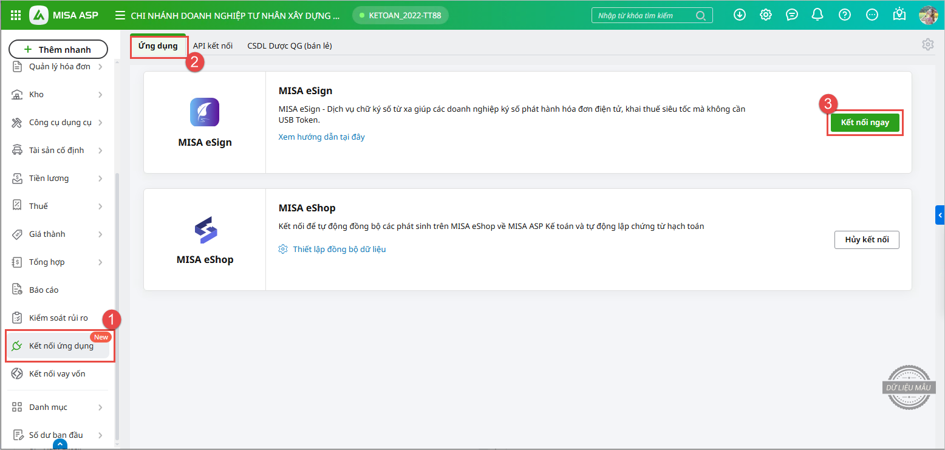Click the MISA eShop app logo
The height and width of the screenshot is (450, 945).
(205, 230)
